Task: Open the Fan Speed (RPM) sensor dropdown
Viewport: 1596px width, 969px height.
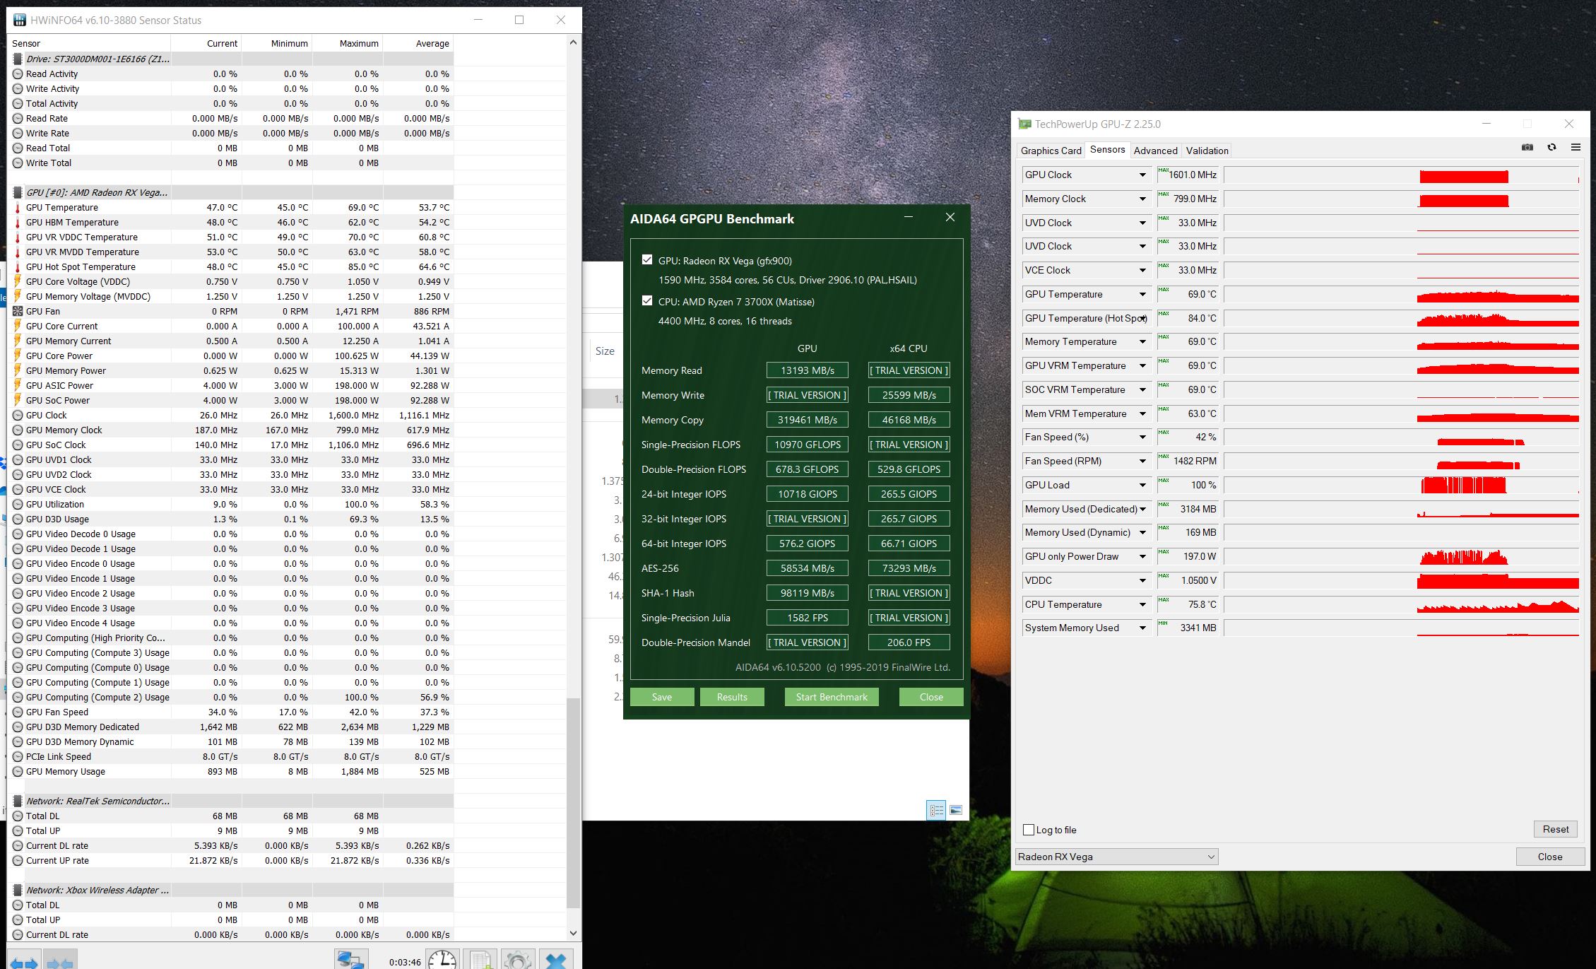Action: tap(1142, 462)
